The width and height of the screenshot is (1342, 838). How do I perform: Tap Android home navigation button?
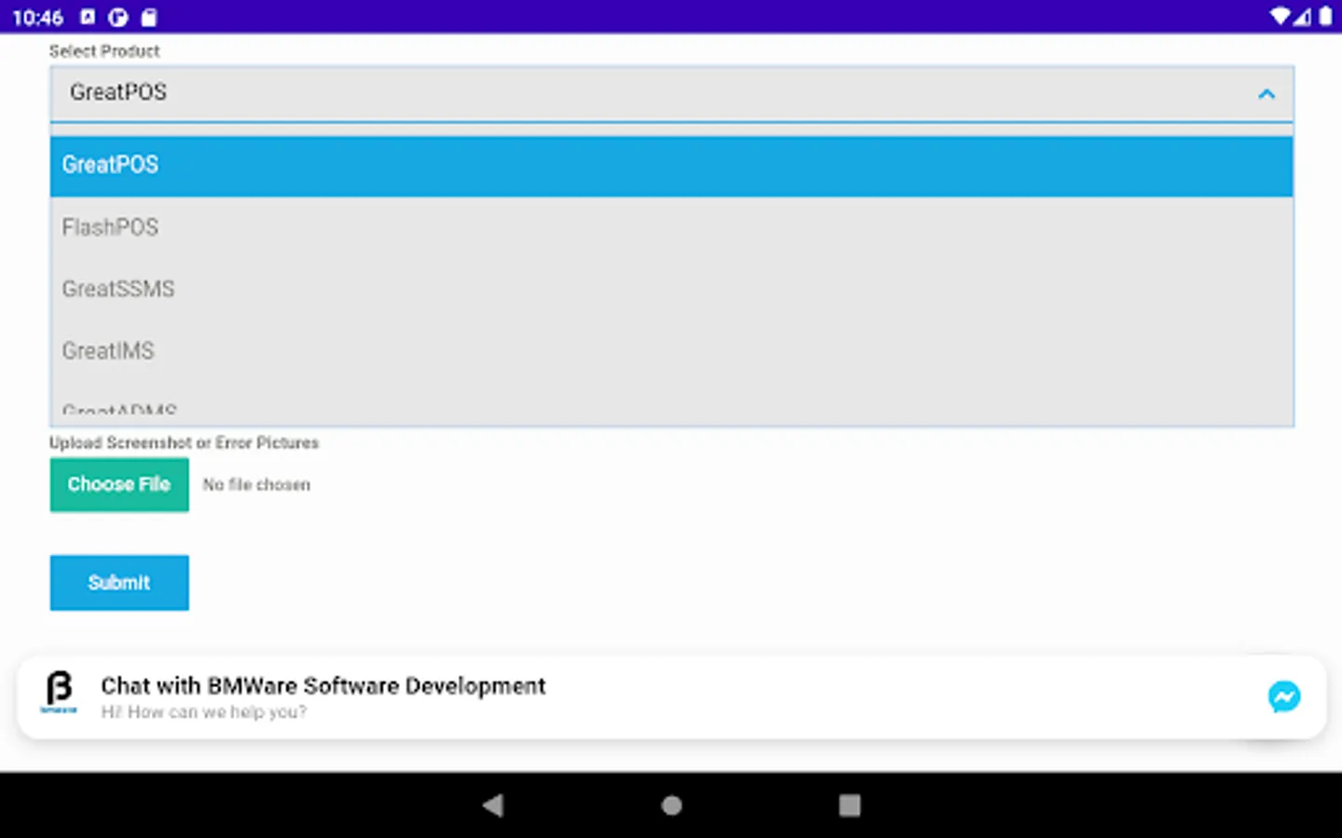[x=671, y=805]
